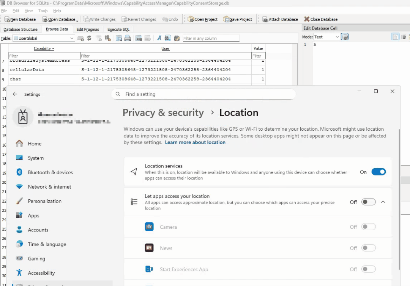The image size is (410, 286).
Task: Click the New Database toolbar icon
Action: pyautogui.click(x=7, y=19)
